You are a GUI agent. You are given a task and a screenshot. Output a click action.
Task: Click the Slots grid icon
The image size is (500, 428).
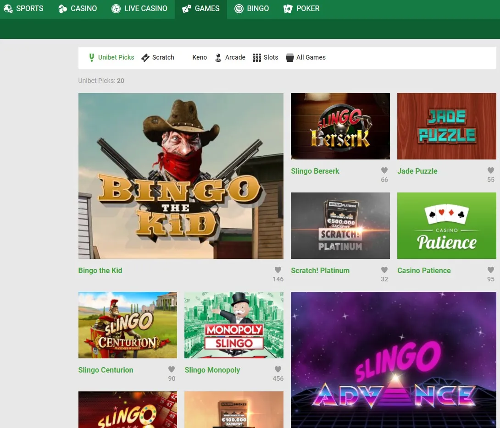(x=257, y=57)
